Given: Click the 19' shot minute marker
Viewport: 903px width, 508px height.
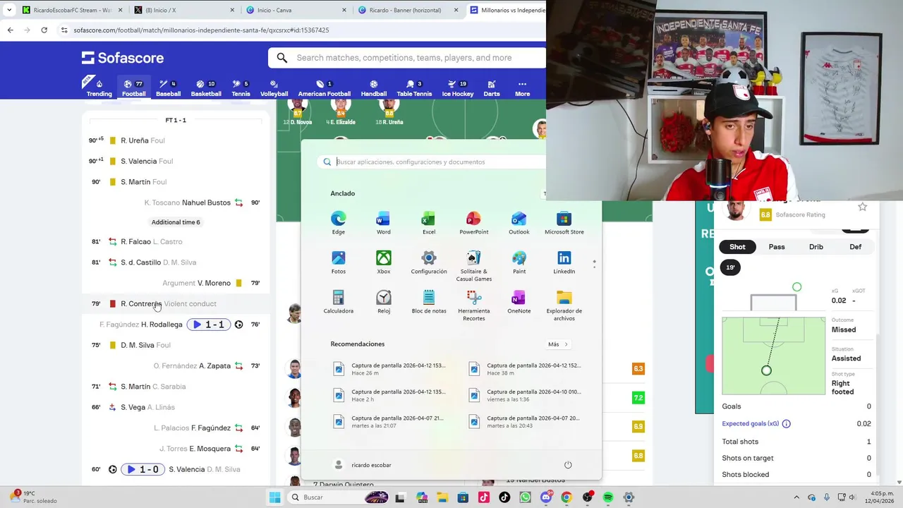Looking at the screenshot, I should [x=730, y=267].
